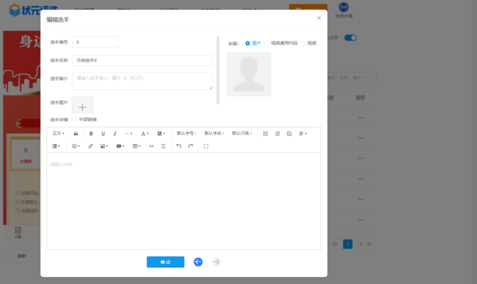Insert a to-do checklist

pos(289,134)
